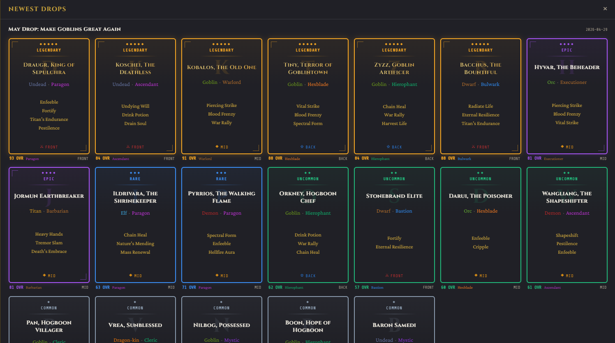Click the Death's Embrace skill on Jormun card
This screenshot has height=343, width=615.
click(x=49, y=251)
